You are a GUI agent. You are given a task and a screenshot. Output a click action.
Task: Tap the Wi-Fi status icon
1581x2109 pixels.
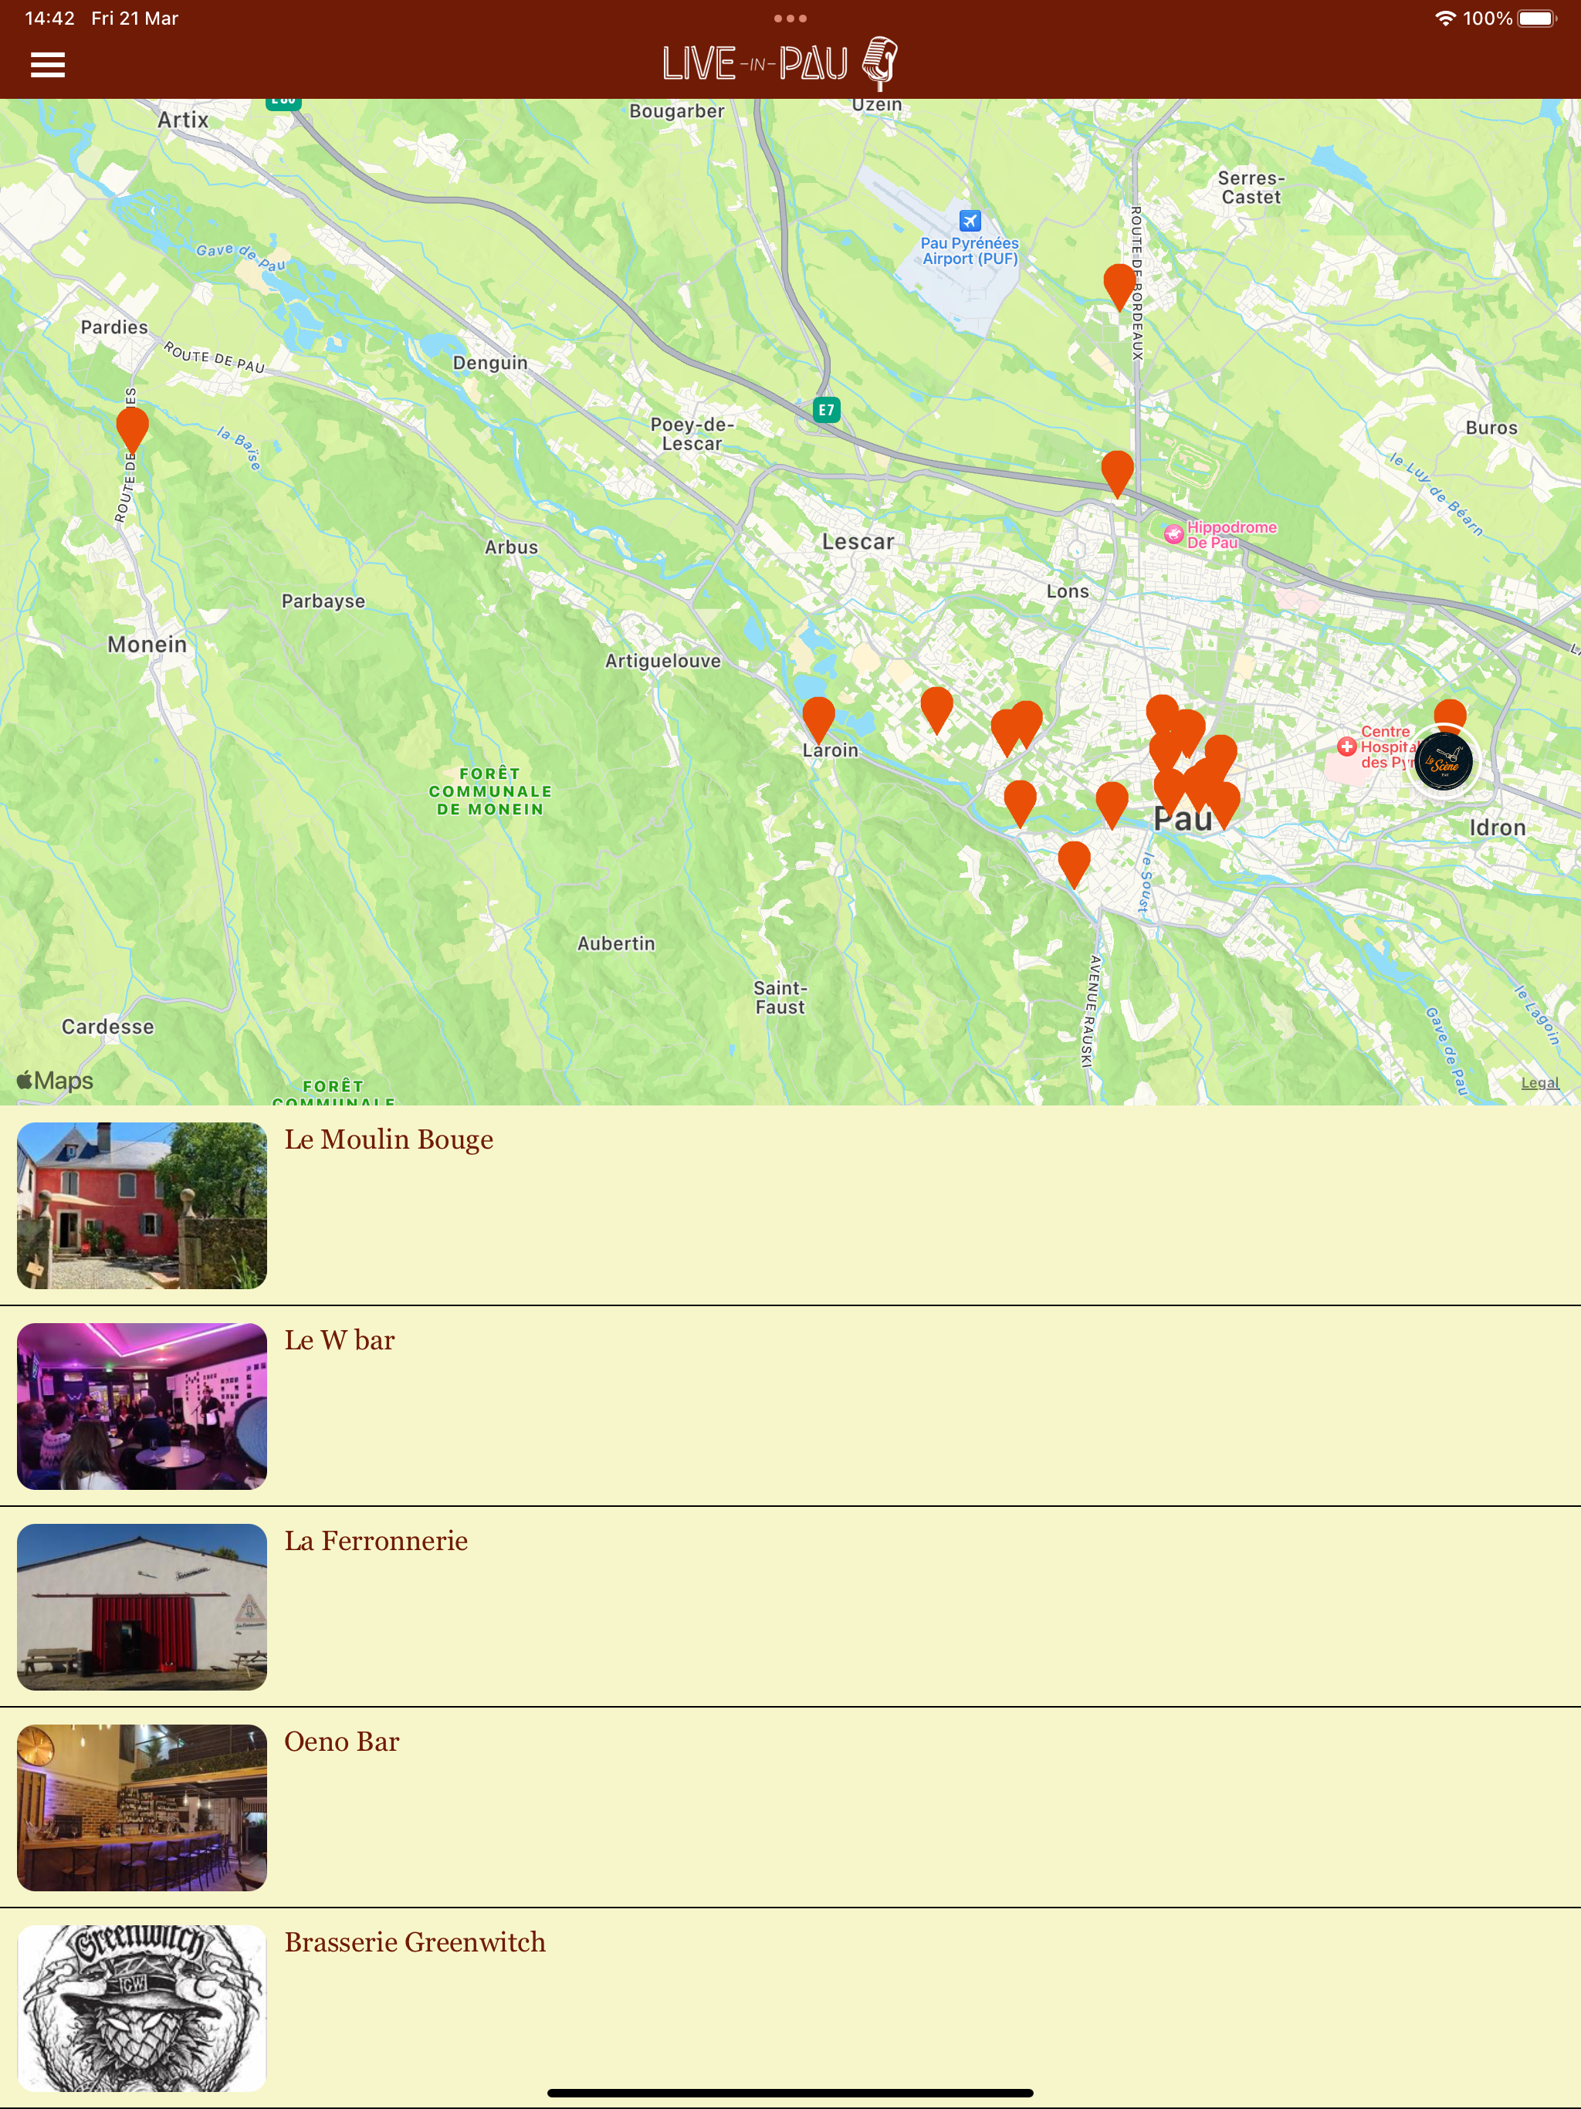coord(1446,18)
